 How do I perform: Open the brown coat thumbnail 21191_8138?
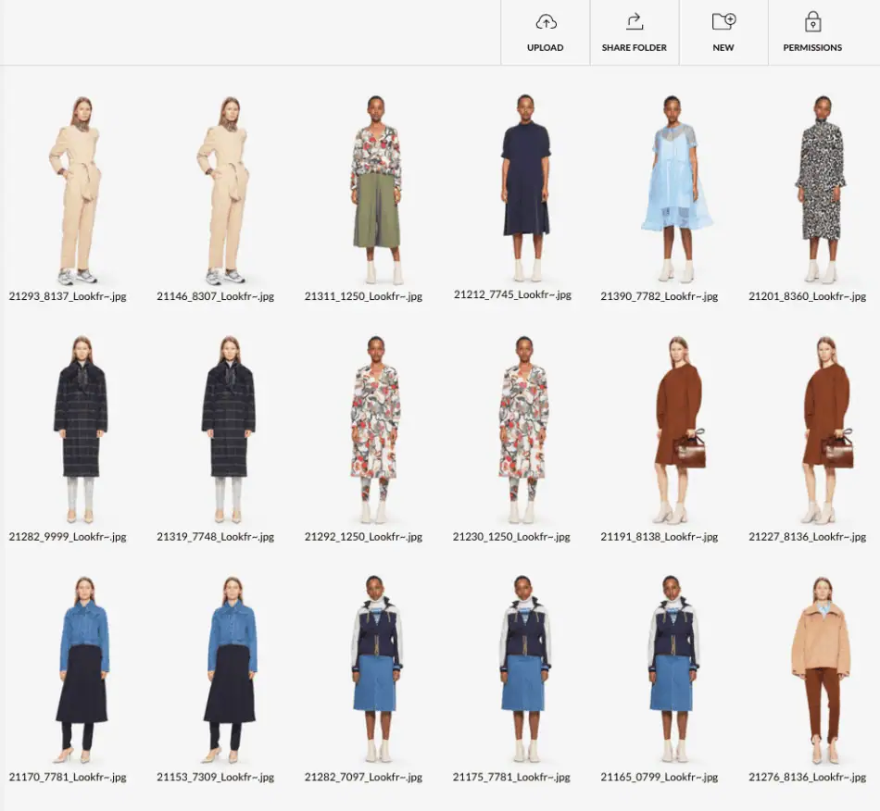681,430
